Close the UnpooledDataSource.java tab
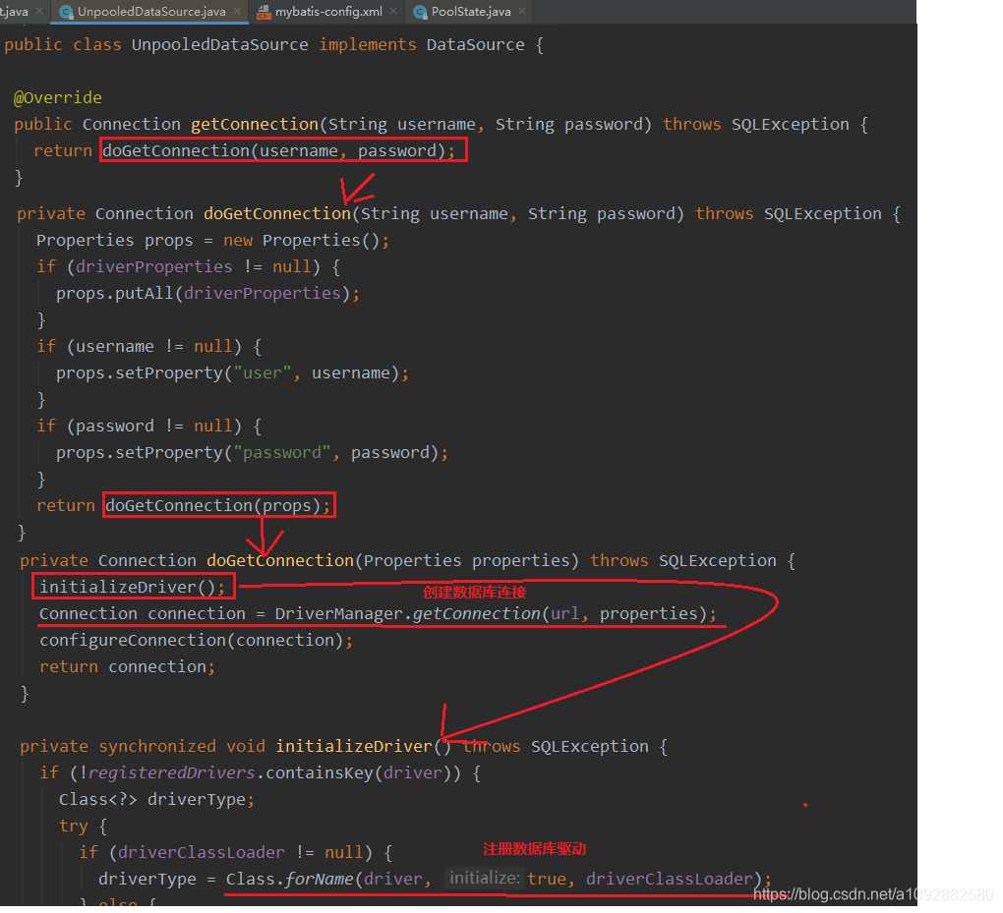This screenshot has width=1003, height=913. pos(237,11)
